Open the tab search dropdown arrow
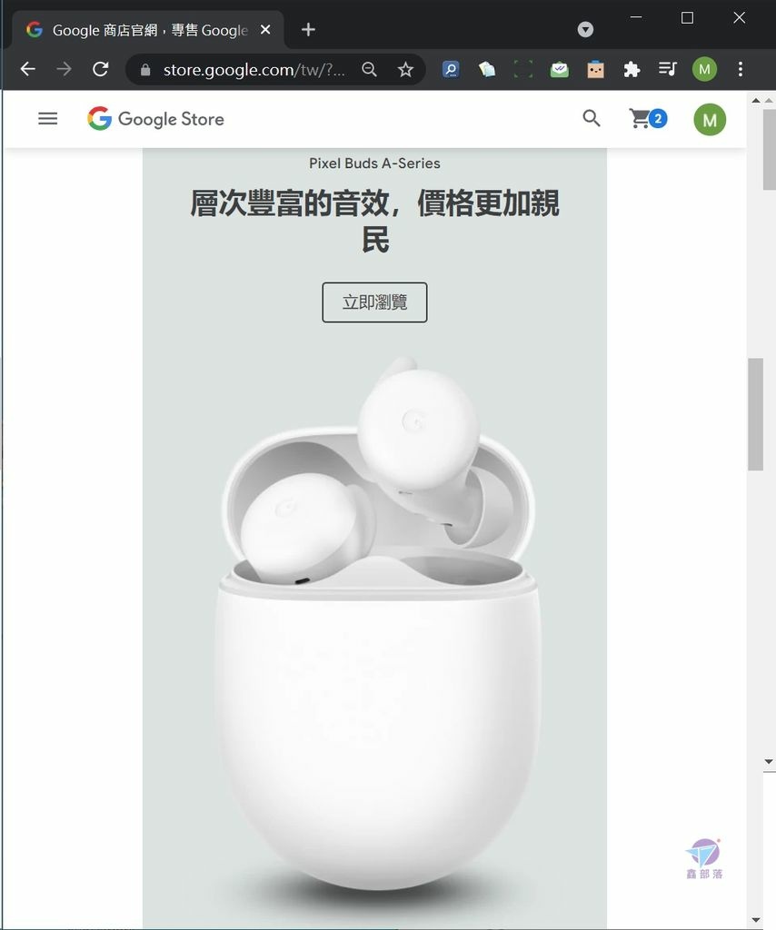The width and height of the screenshot is (776, 930). coord(585,30)
